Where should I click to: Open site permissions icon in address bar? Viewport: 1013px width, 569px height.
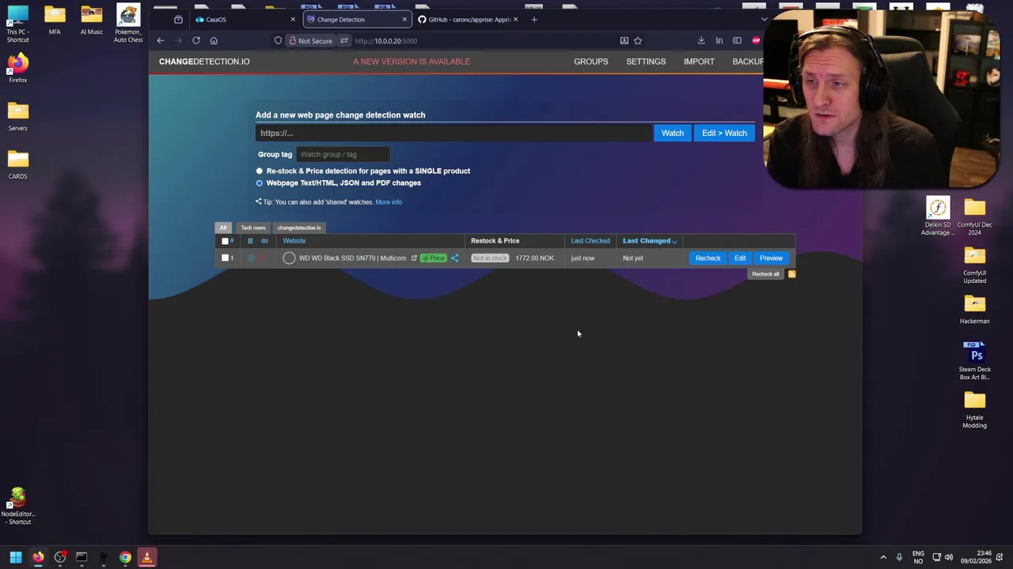(344, 40)
